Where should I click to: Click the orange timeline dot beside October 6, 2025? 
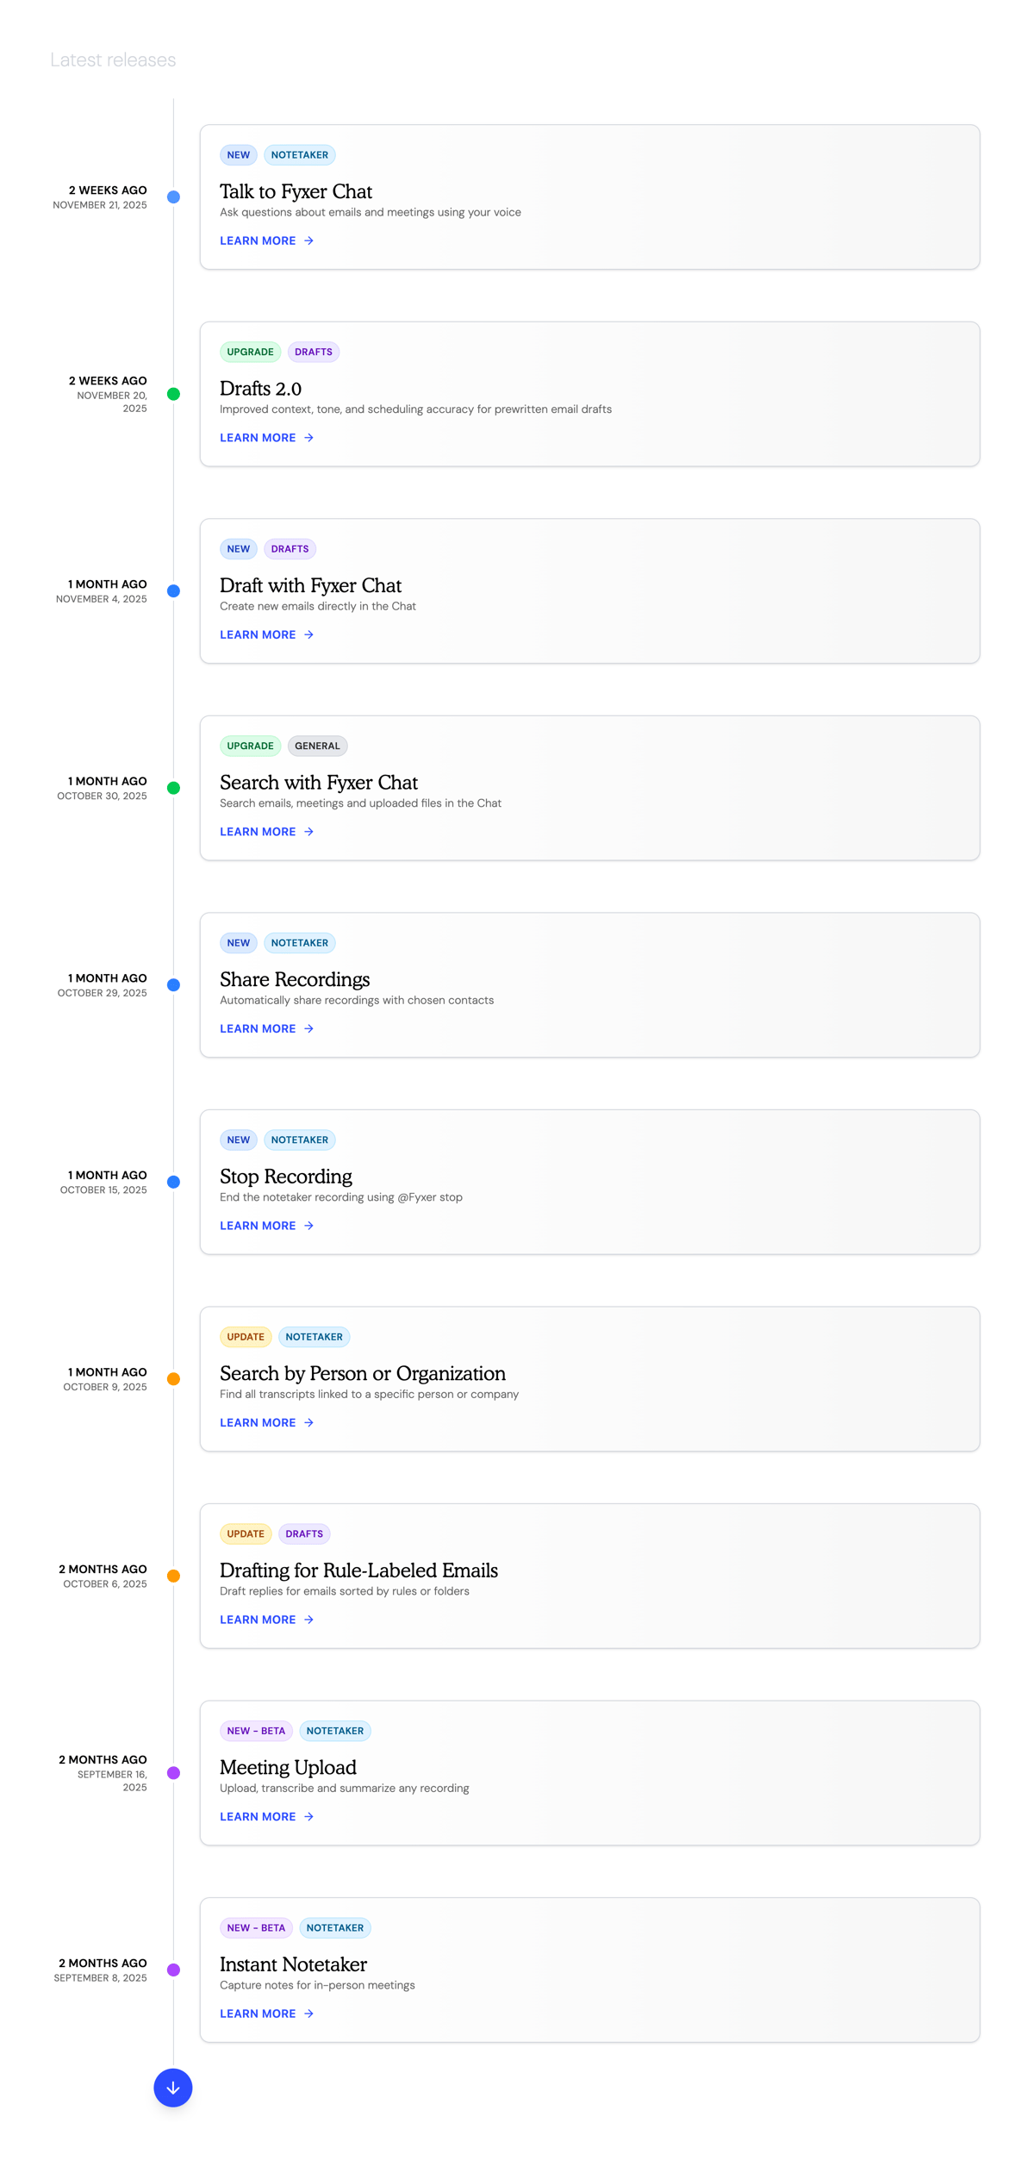(173, 1576)
